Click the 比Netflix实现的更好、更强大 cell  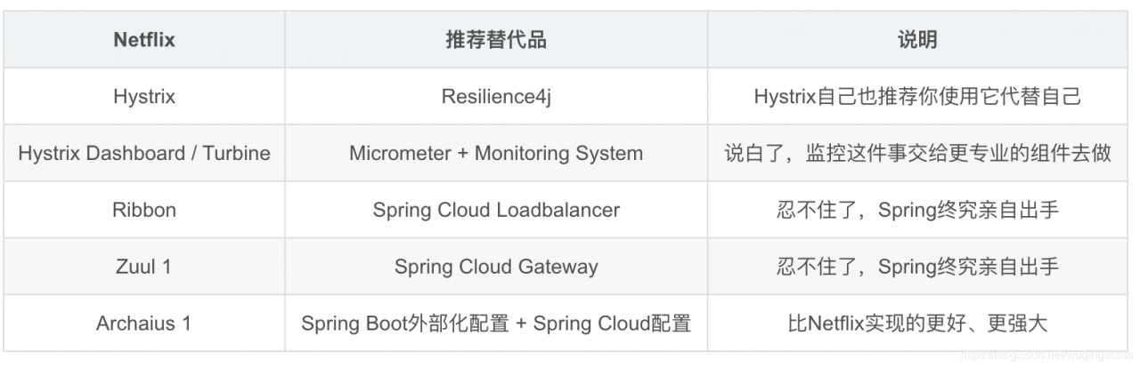(x=917, y=324)
